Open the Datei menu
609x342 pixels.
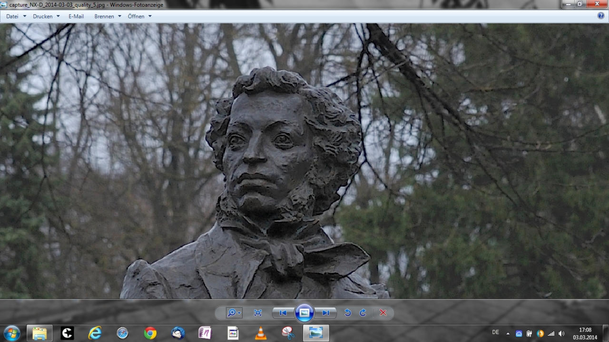pos(12,16)
